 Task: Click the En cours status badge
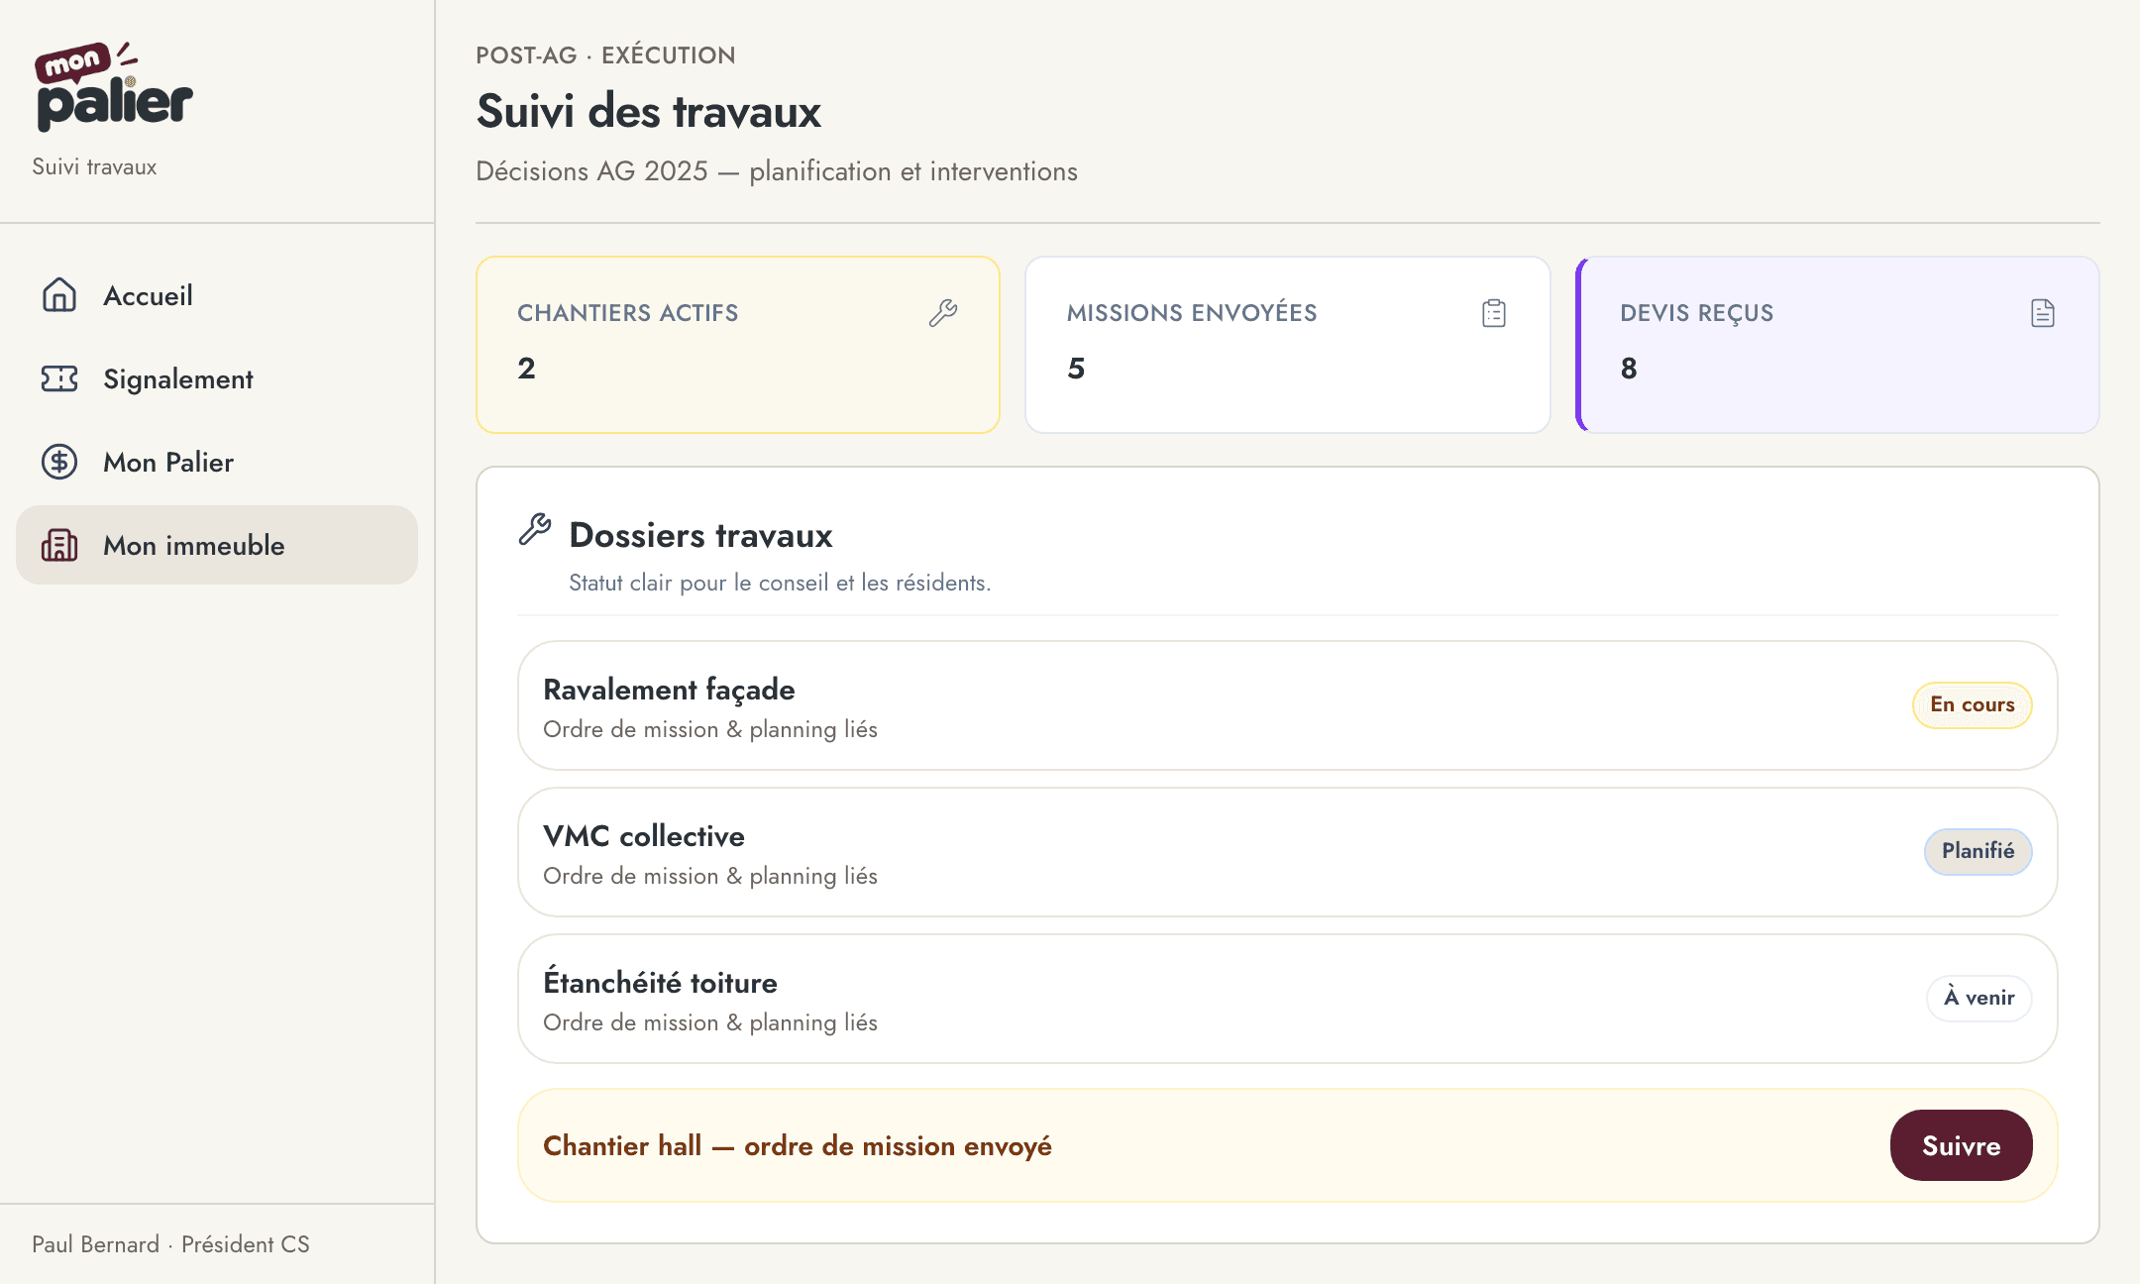point(1972,704)
